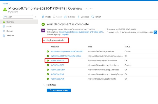158x104 pixels.
Task: Click the Outputs list icon
Action: point(4,31)
